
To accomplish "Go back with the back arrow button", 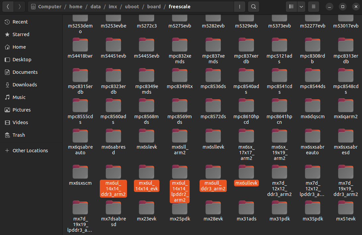I will click(x=8, y=7).
